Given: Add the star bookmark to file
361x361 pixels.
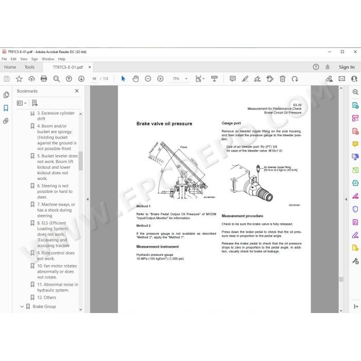Looking at the screenshot, I should [x=19, y=79].
